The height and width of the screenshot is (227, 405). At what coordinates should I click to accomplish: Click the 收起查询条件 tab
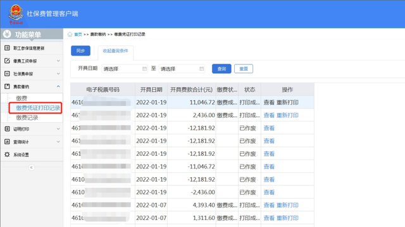pyautogui.click(x=115, y=51)
